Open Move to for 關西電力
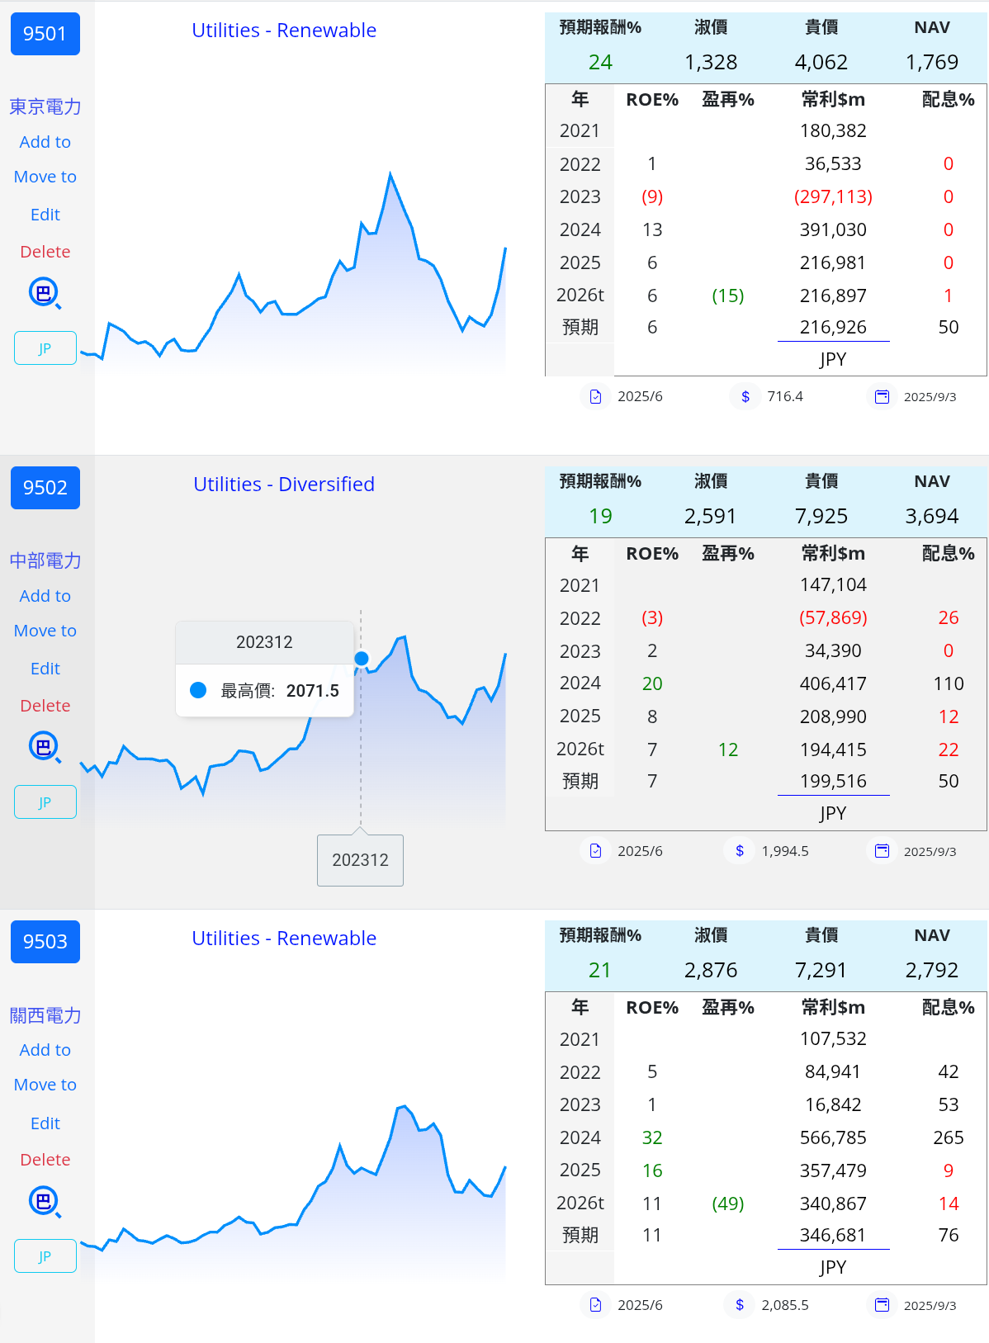This screenshot has height=1343, width=989. point(45,1085)
